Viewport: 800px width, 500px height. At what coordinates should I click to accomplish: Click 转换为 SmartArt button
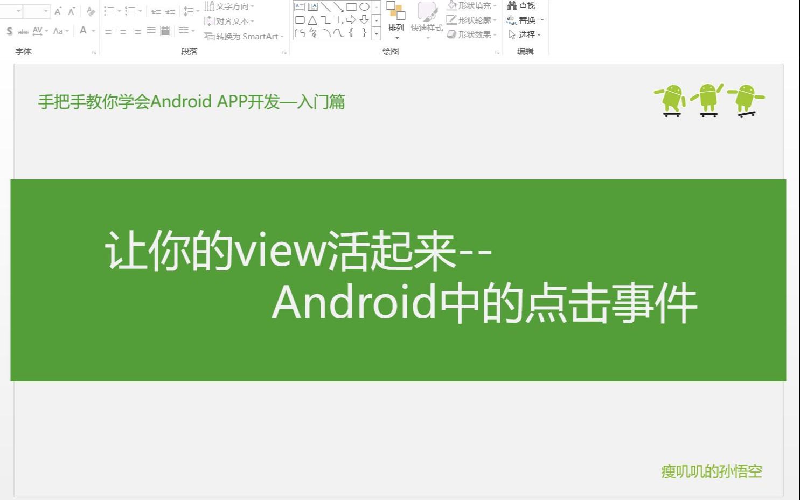(244, 37)
